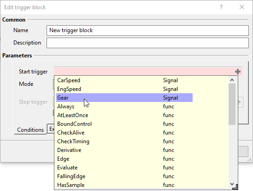Pick the Always function
The image size is (253, 191).
coord(124,107)
